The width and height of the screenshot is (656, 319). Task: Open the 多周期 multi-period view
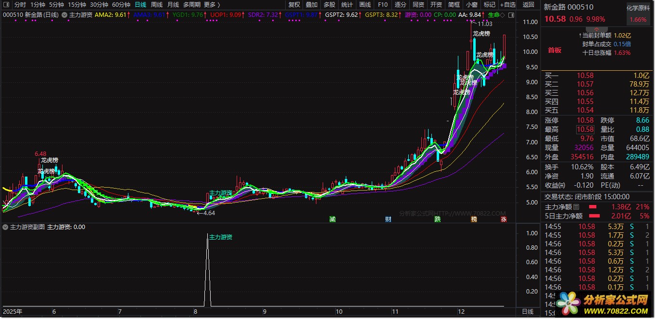coord(192,4)
